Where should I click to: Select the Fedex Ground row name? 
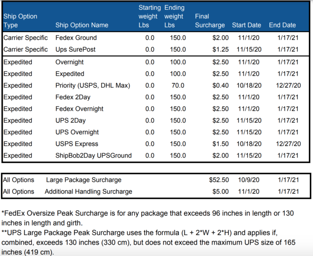[x=76, y=38]
